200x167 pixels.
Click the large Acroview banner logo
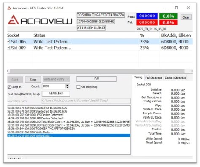[x=40, y=20]
